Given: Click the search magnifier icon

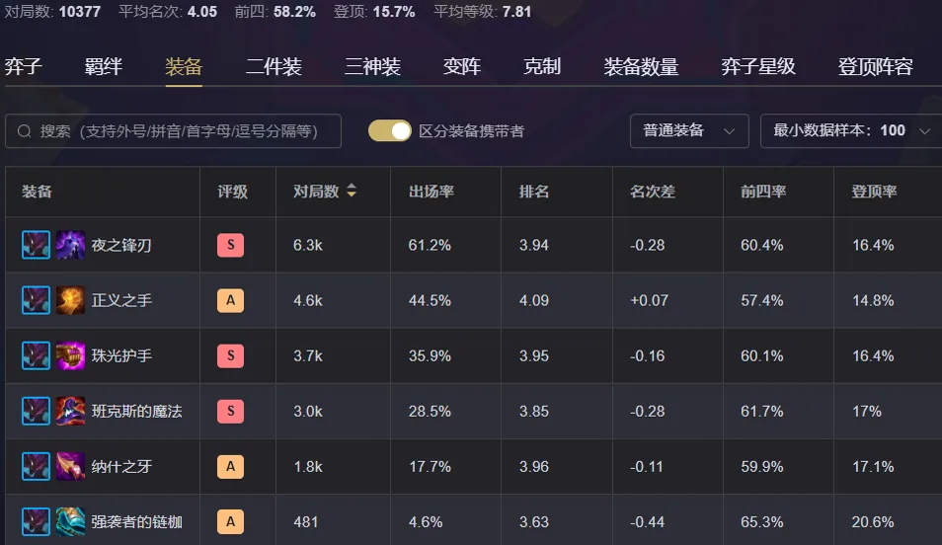Looking at the screenshot, I should 24,131.
